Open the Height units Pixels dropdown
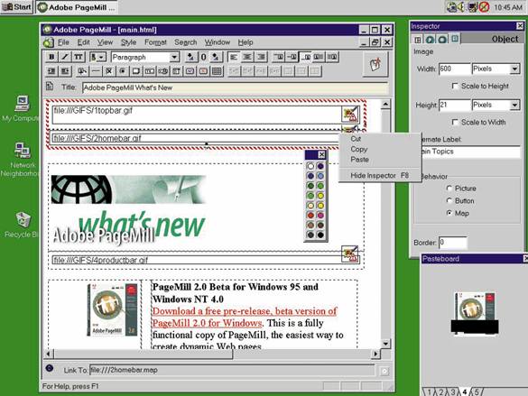Viewport: 528px width, 396px height. tap(514, 105)
